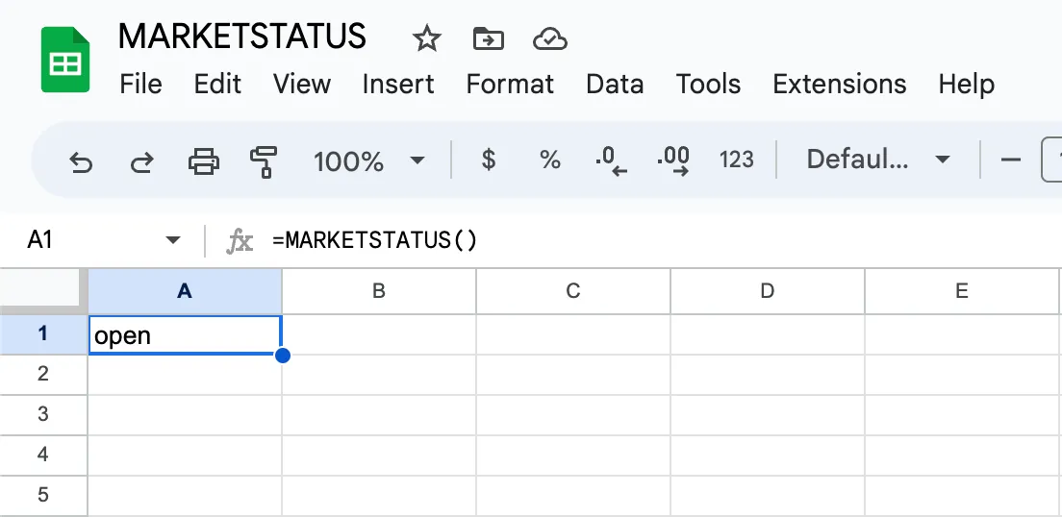Select column E header
The height and width of the screenshot is (517, 1062).
pos(962,291)
